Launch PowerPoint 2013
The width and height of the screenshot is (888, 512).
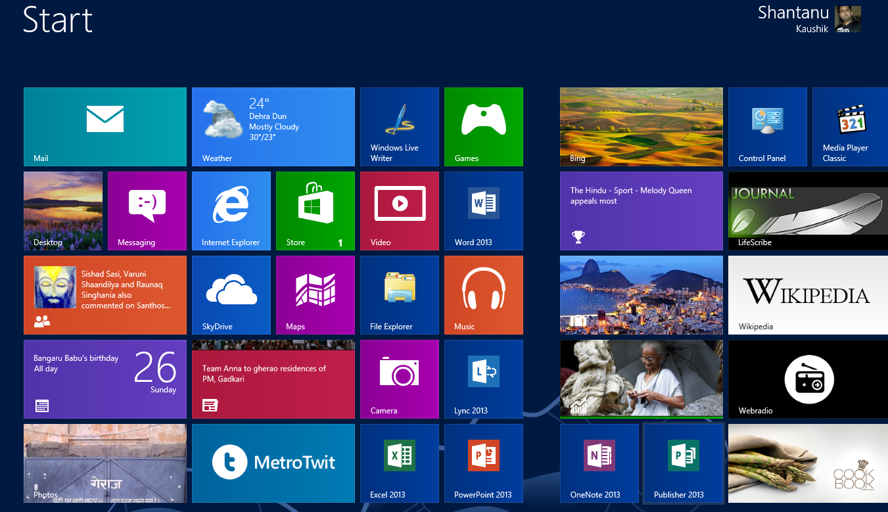pos(484,463)
